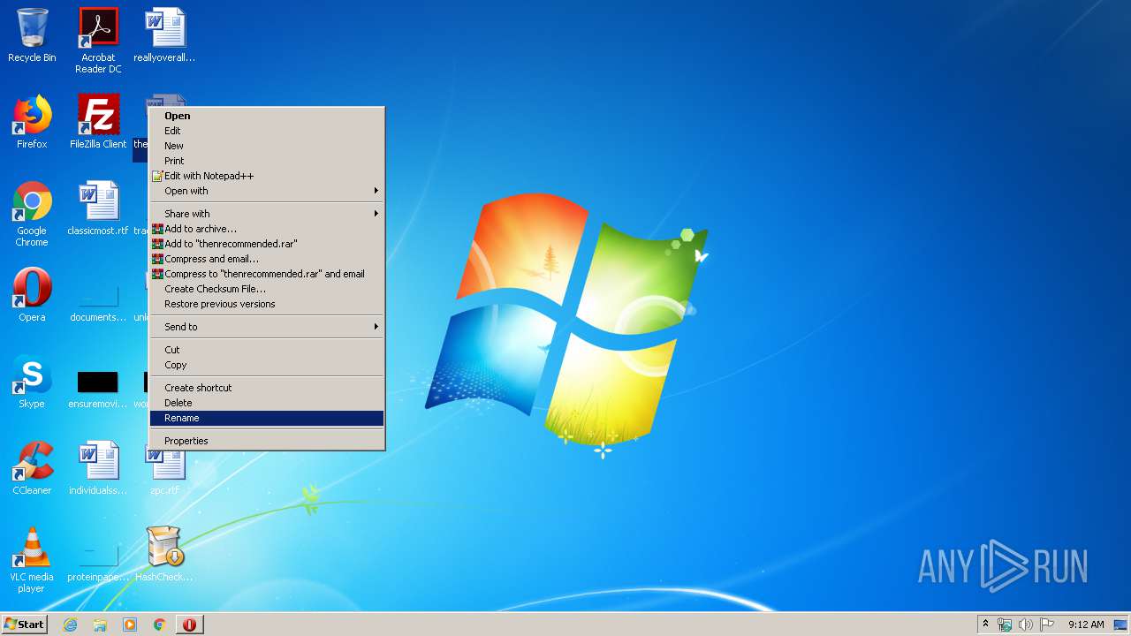The height and width of the screenshot is (636, 1131).
Task: Open Windows Explorer from the taskbar
Action: pos(100,625)
